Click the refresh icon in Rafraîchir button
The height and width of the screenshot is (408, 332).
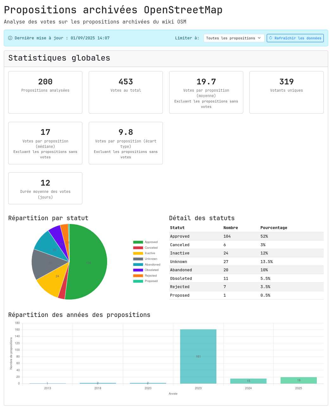(271, 38)
